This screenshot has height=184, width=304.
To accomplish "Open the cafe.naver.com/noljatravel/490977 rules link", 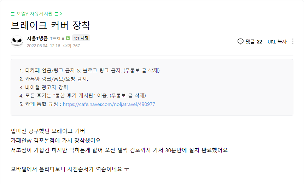I will [109, 104].
